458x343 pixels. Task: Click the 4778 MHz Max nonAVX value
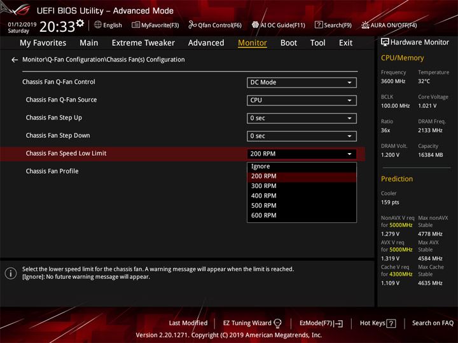click(x=430, y=234)
